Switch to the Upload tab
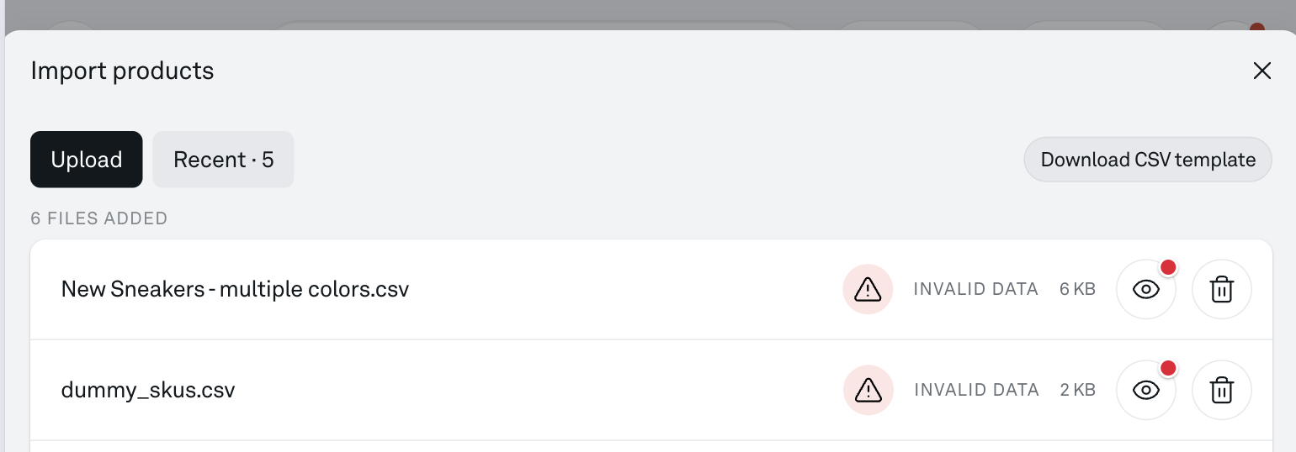Screen dimensions: 1296x452 (x=87, y=160)
